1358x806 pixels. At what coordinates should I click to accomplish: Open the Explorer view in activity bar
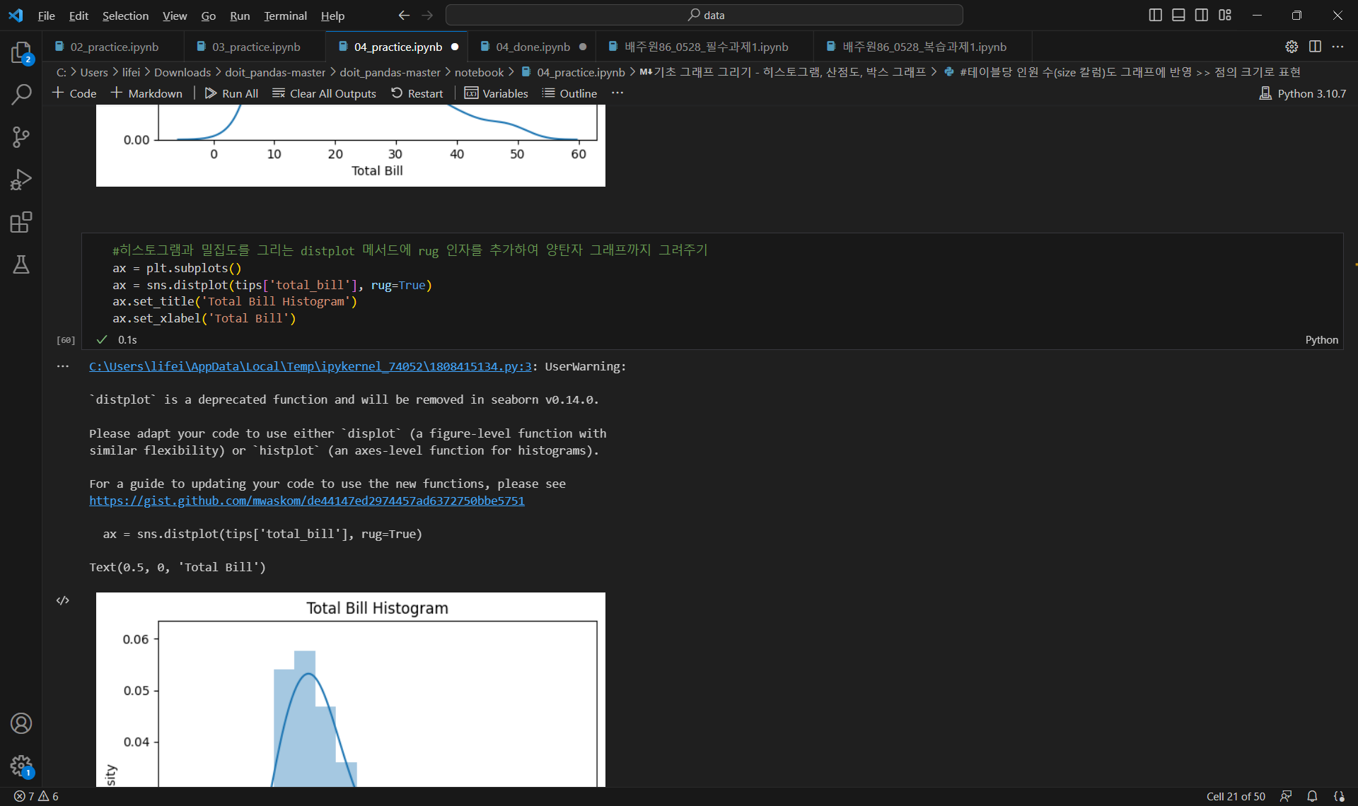tap(21, 52)
